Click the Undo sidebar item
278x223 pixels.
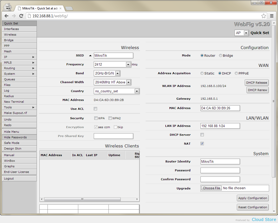(x=19, y=120)
